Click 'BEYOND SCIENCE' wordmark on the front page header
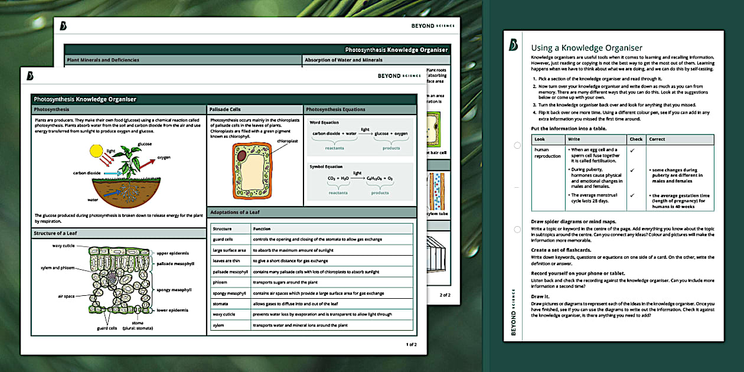The width and height of the screenshot is (744, 372). (399, 76)
